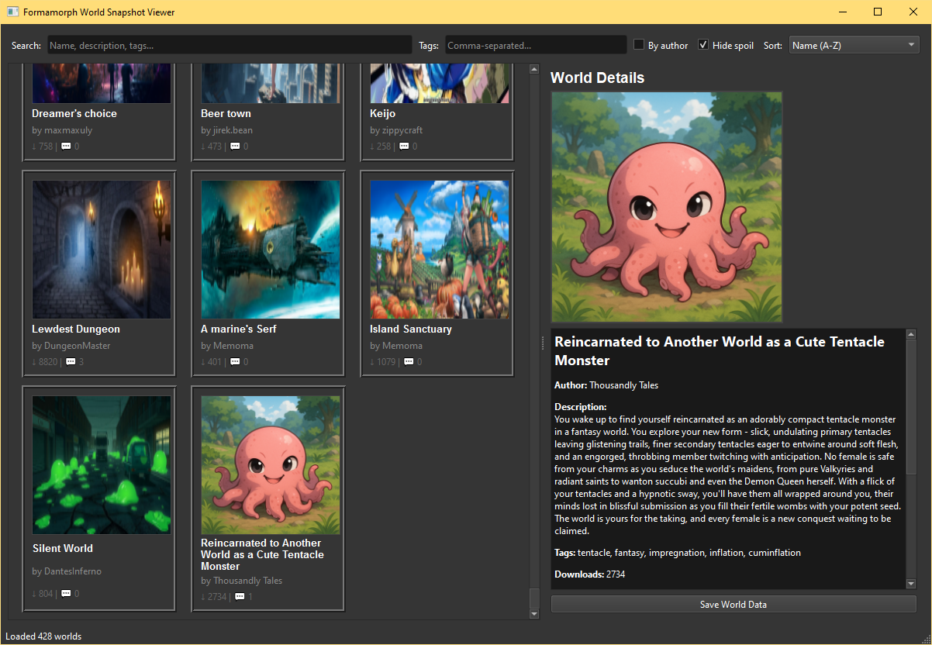
Task: Select the A marine's Serf spaceship thumbnail
Action: point(271,250)
